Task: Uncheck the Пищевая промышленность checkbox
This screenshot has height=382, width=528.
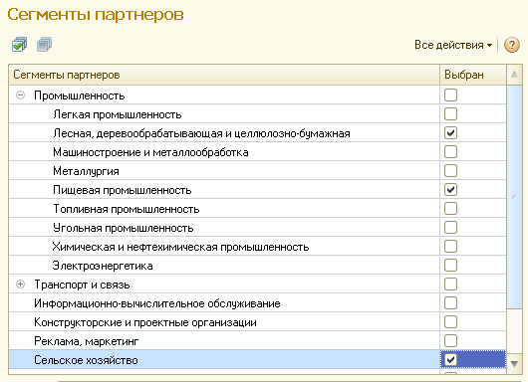Action: (x=450, y=190)
